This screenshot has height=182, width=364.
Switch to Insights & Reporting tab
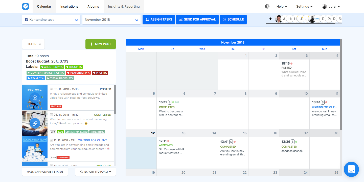click(x=124, y=6)
